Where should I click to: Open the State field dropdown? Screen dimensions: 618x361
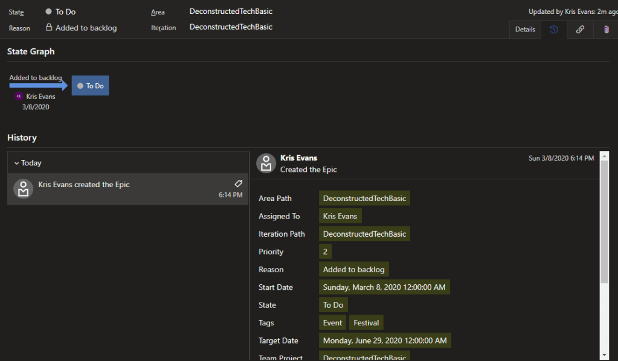click(65, 11)
